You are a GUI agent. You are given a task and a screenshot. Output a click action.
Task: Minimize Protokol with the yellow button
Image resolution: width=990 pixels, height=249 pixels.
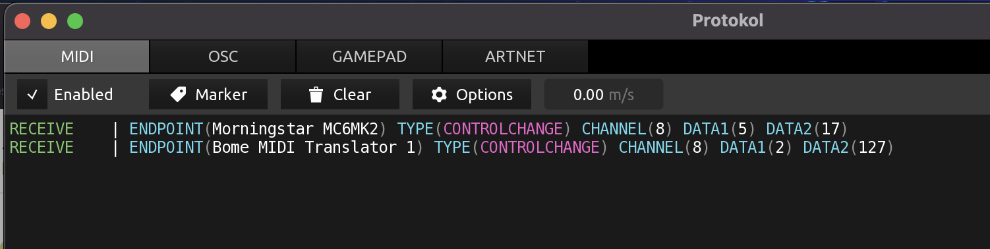(49, 21)
